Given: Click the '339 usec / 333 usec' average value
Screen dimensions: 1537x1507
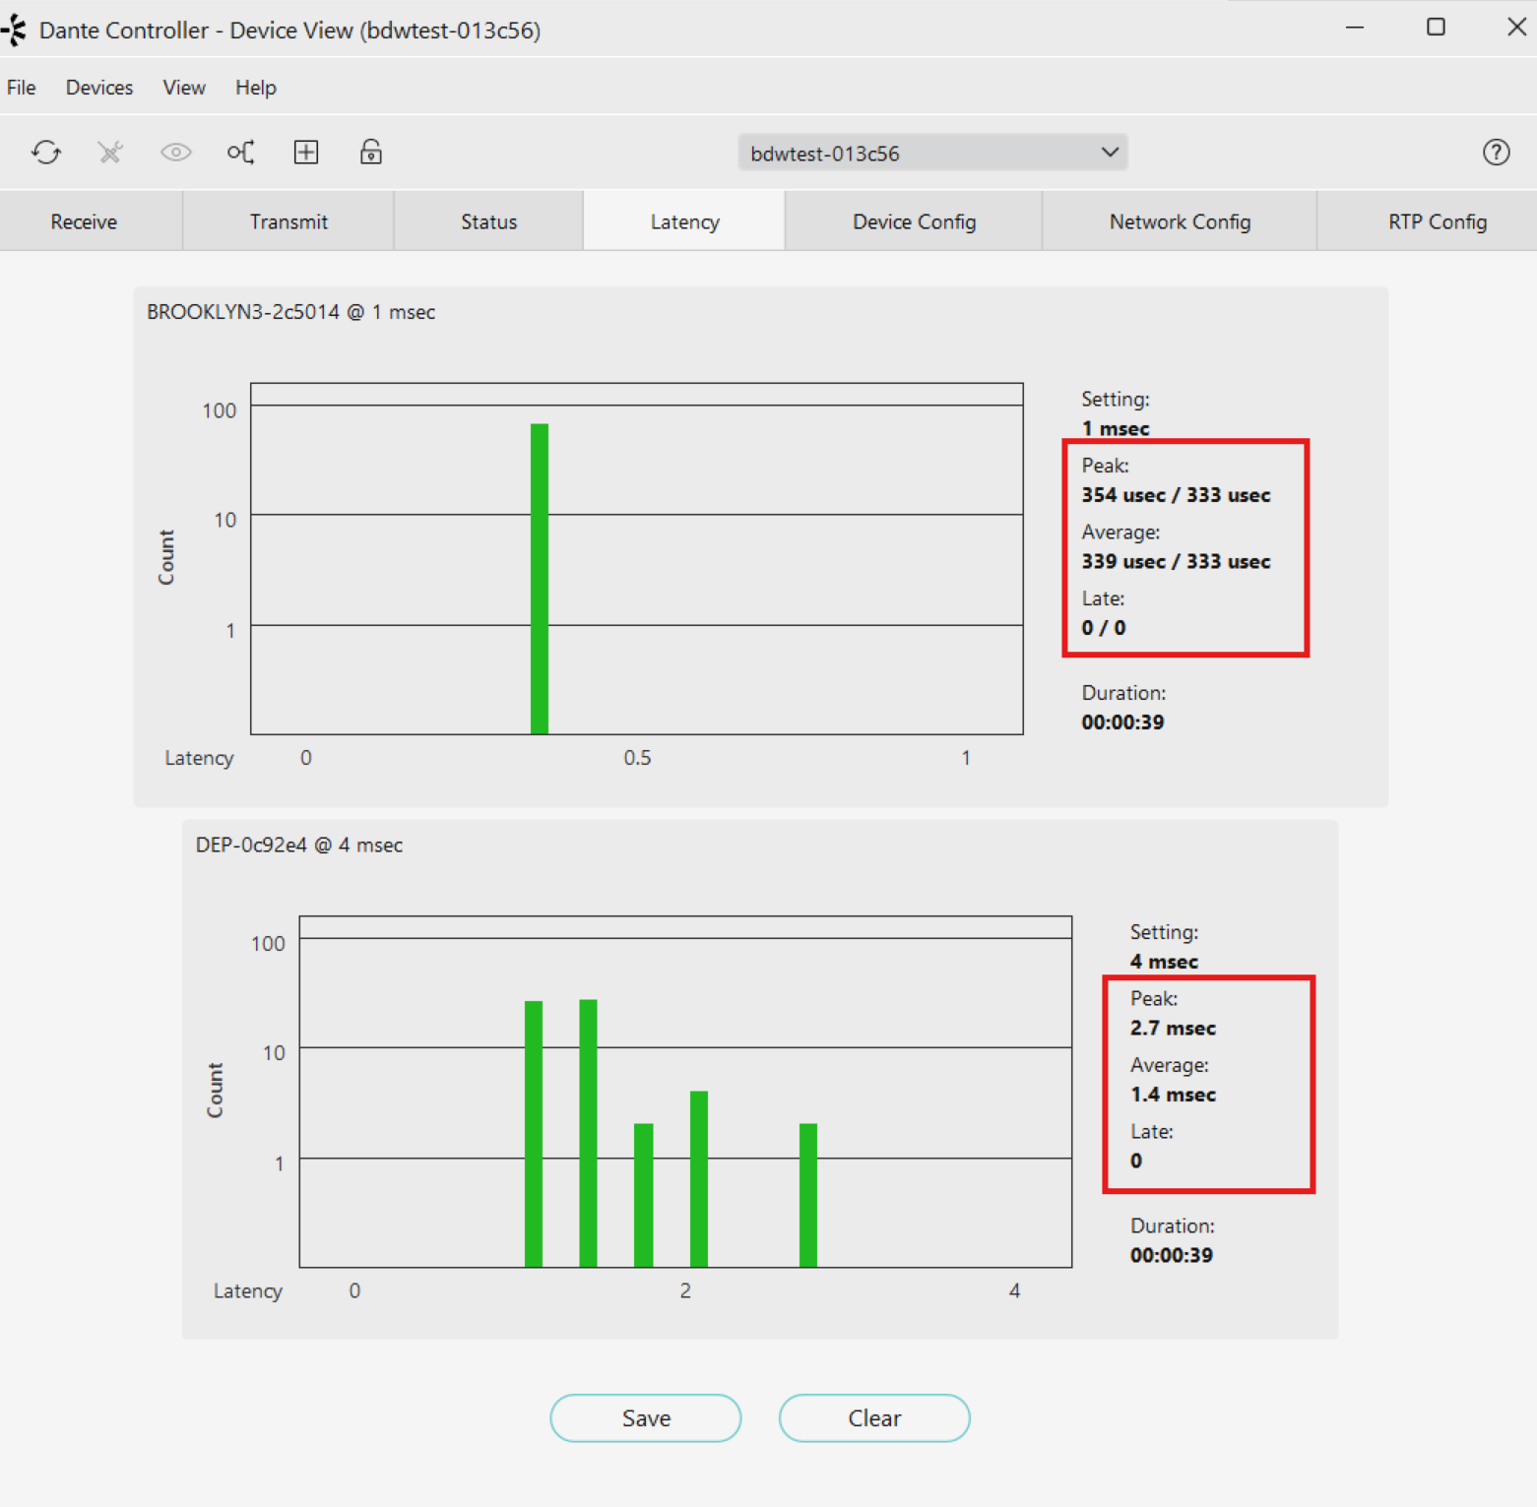Looking at the screenshot, I should [x=1176, y=562].
